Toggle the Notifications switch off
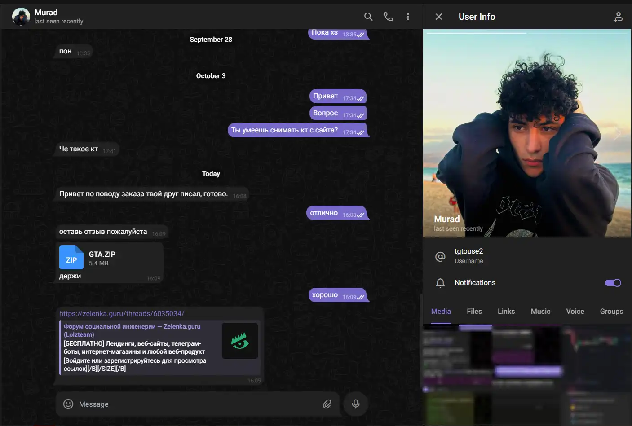The image size is (632, 426). tap(613, 283)
